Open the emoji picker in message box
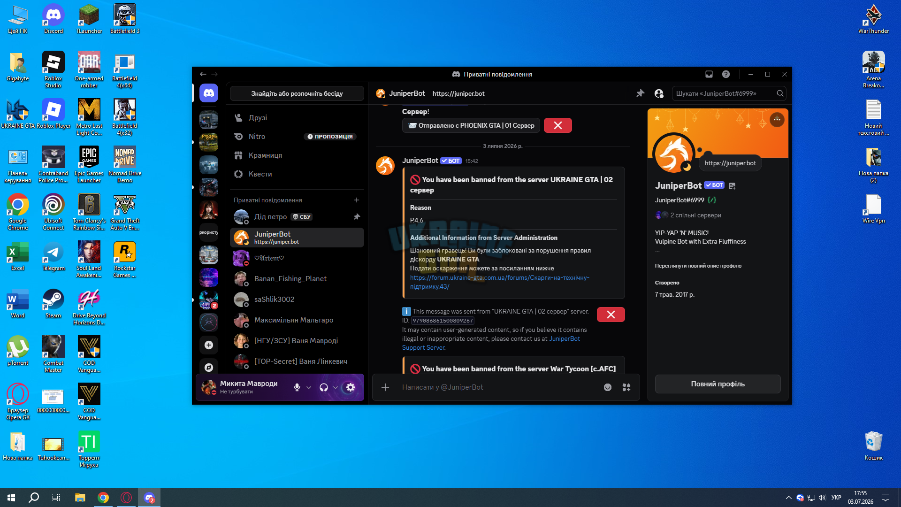This screenshot has width=901, height=507. (608, 387)
